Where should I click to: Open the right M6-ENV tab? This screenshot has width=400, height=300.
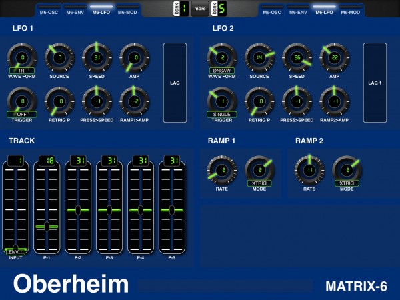coord(298,10)
